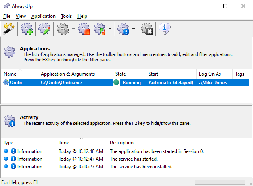Click the Ombi gear icon in list
This screenshot has width=253, height=186.
[6, 82]
